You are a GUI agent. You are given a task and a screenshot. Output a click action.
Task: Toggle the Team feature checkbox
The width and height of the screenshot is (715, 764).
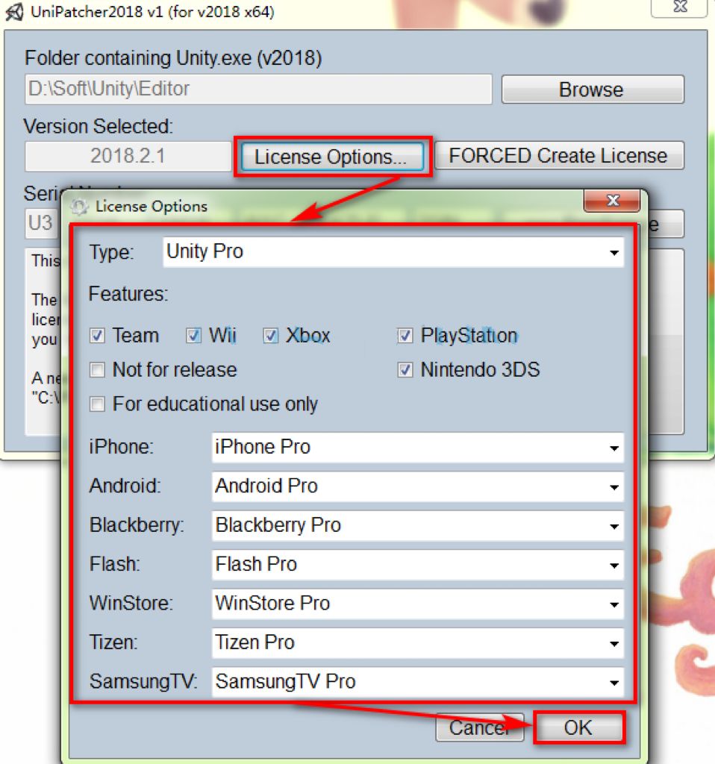coord(97,335)
